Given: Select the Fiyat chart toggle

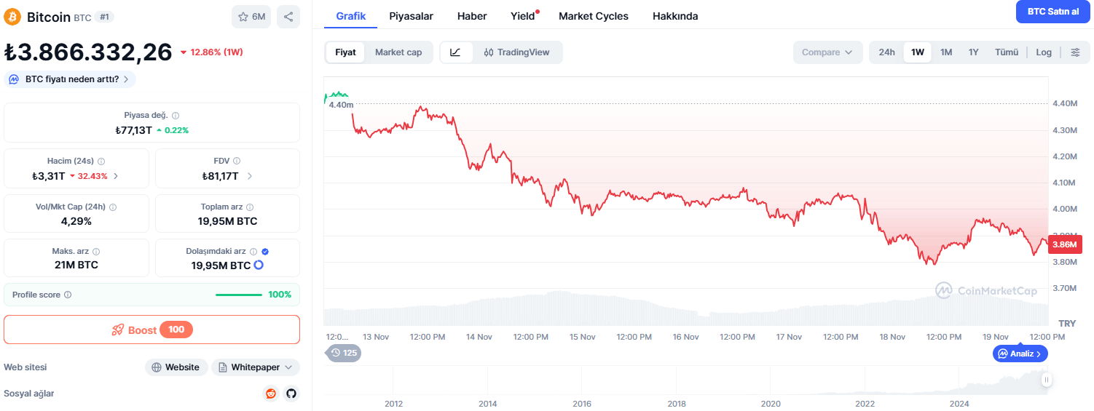Looking at the screenshot, I should (345, 52).
